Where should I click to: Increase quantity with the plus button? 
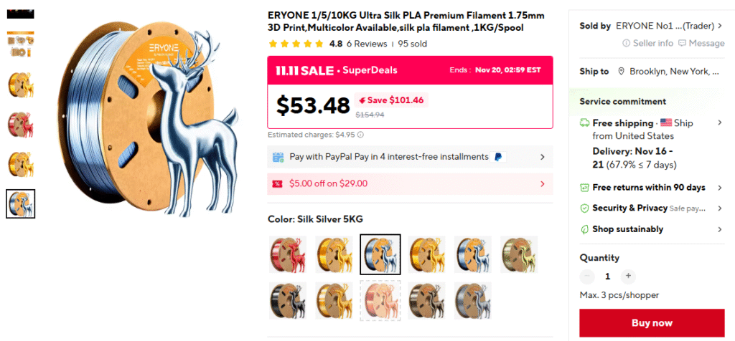click(628, 276)
